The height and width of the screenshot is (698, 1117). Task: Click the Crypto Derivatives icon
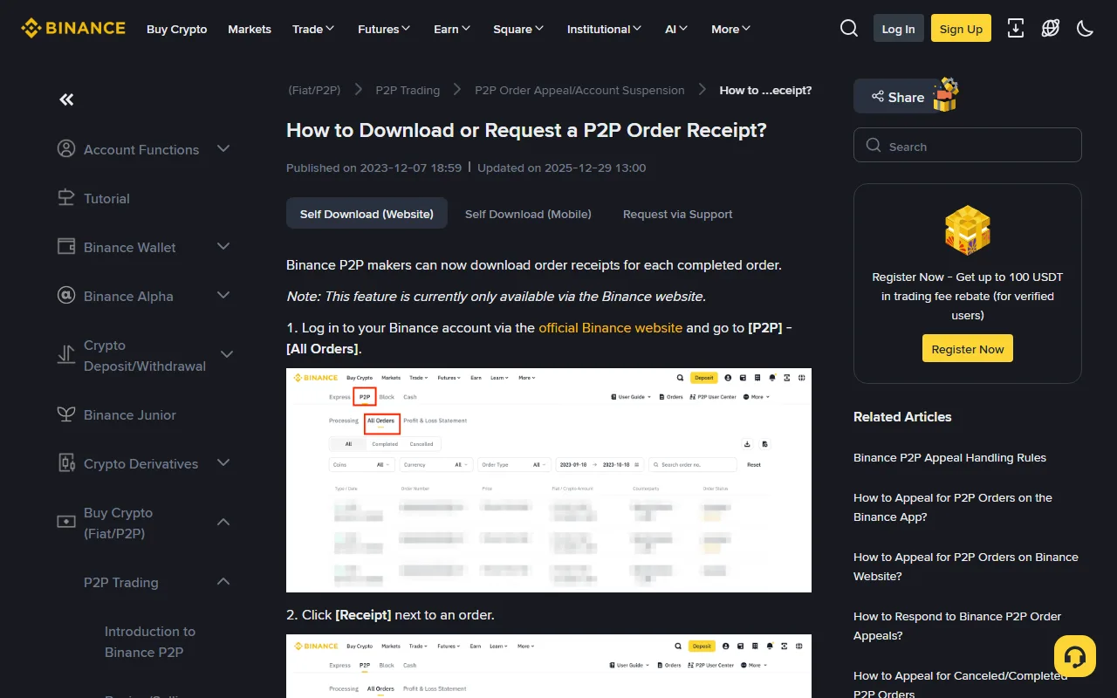point(66,463)
